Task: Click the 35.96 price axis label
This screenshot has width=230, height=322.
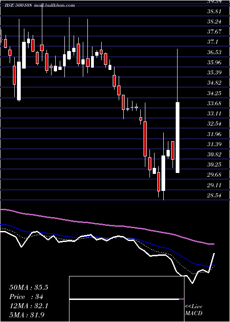Action: 214,62
